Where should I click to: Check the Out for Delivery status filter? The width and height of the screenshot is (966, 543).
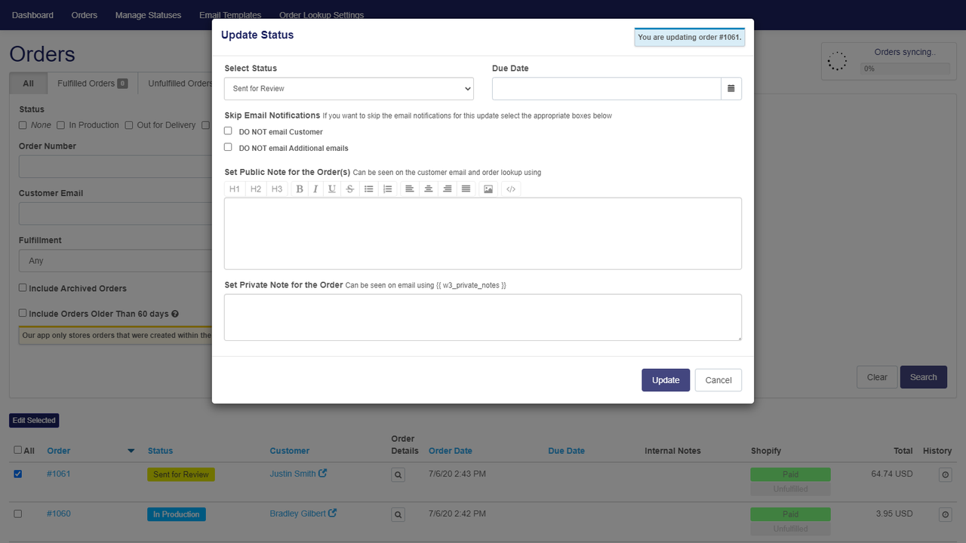coord(129,125)
